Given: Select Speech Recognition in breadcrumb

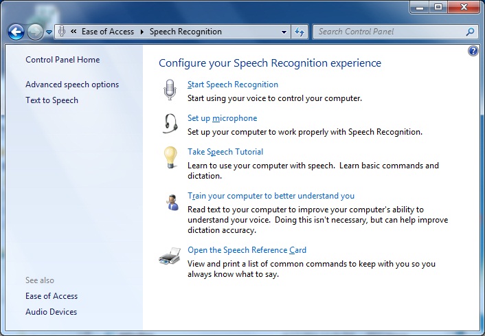Looking at the screenshot, I should (x=185, y=32).
